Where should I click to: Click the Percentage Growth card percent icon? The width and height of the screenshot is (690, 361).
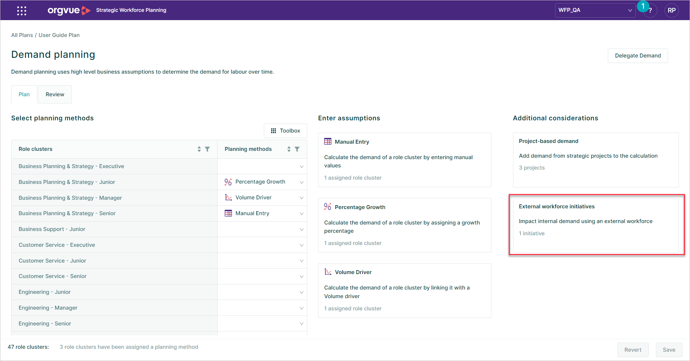pos(328,207)
